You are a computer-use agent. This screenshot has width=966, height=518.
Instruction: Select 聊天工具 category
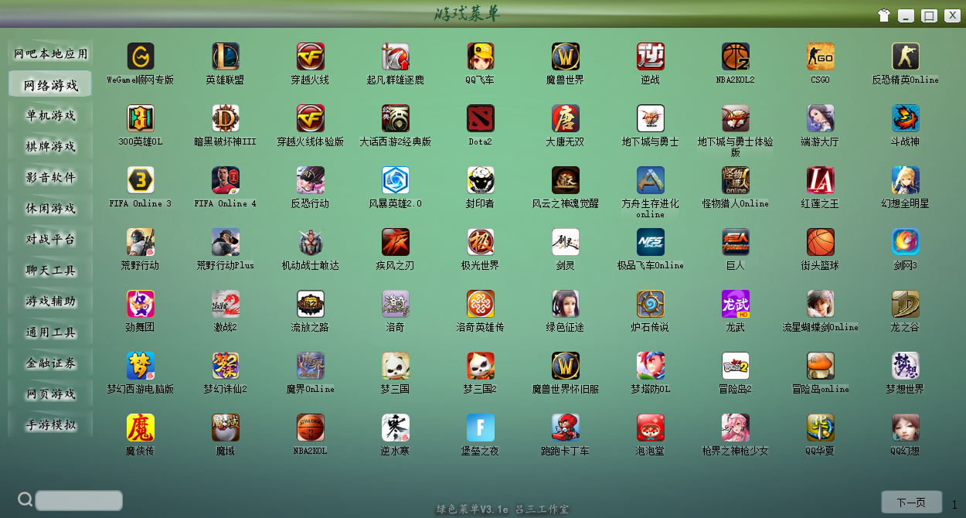tap(51, 270)
